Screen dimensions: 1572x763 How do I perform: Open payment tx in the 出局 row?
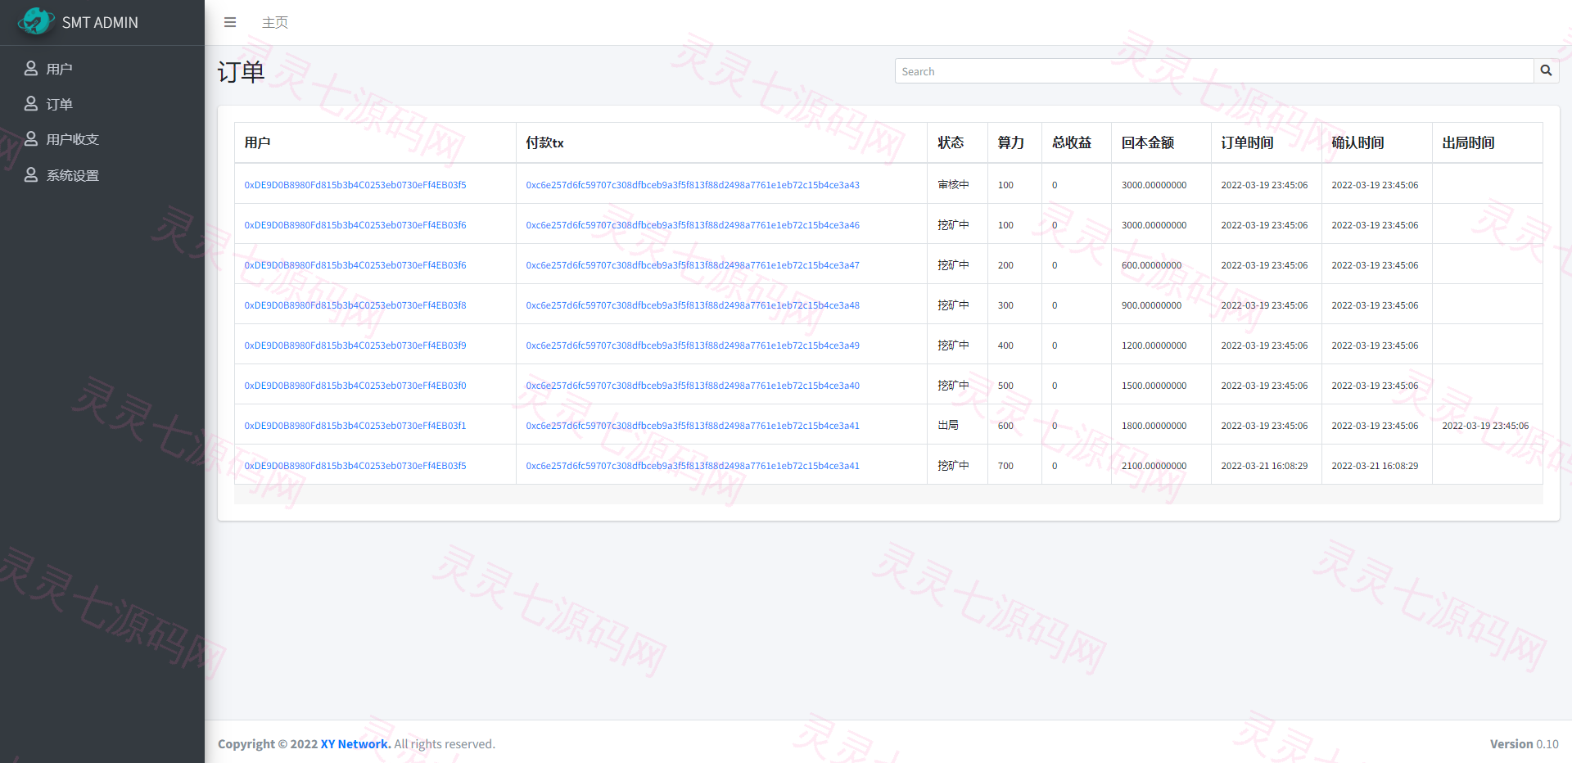point(693,426)
